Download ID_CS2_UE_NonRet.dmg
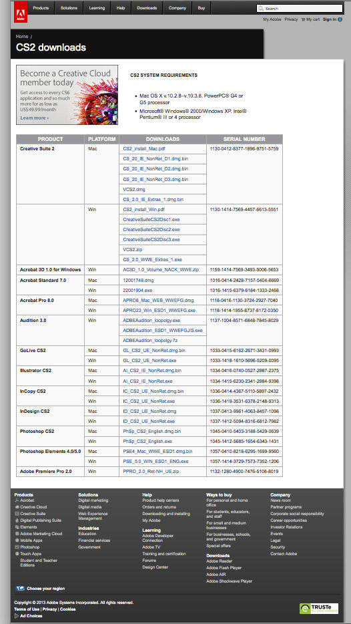The image size is (351, 624). tap(149, 411)
